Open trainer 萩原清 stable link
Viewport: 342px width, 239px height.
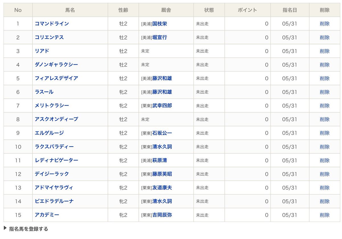click(x=160, y=160)
